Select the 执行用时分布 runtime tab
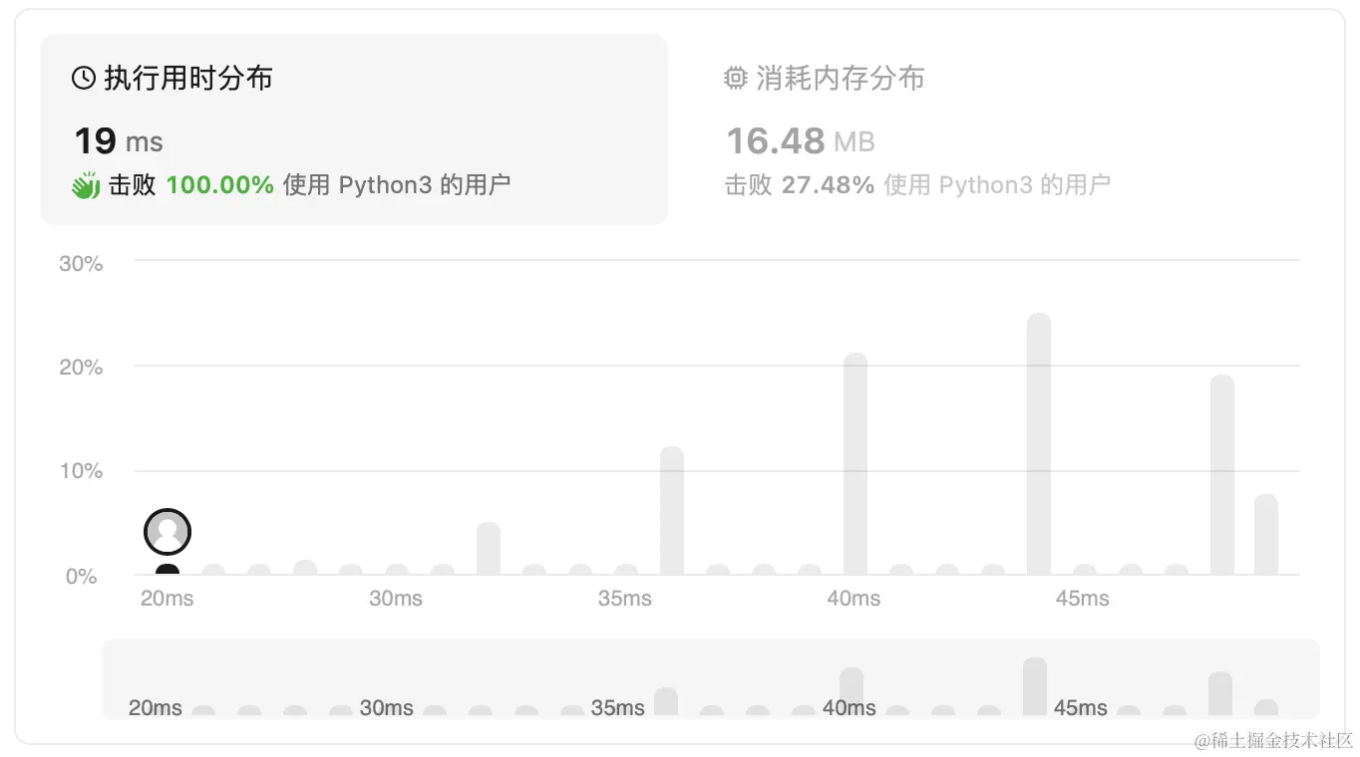Screen dimensions: 1360x757 point(354,129)
